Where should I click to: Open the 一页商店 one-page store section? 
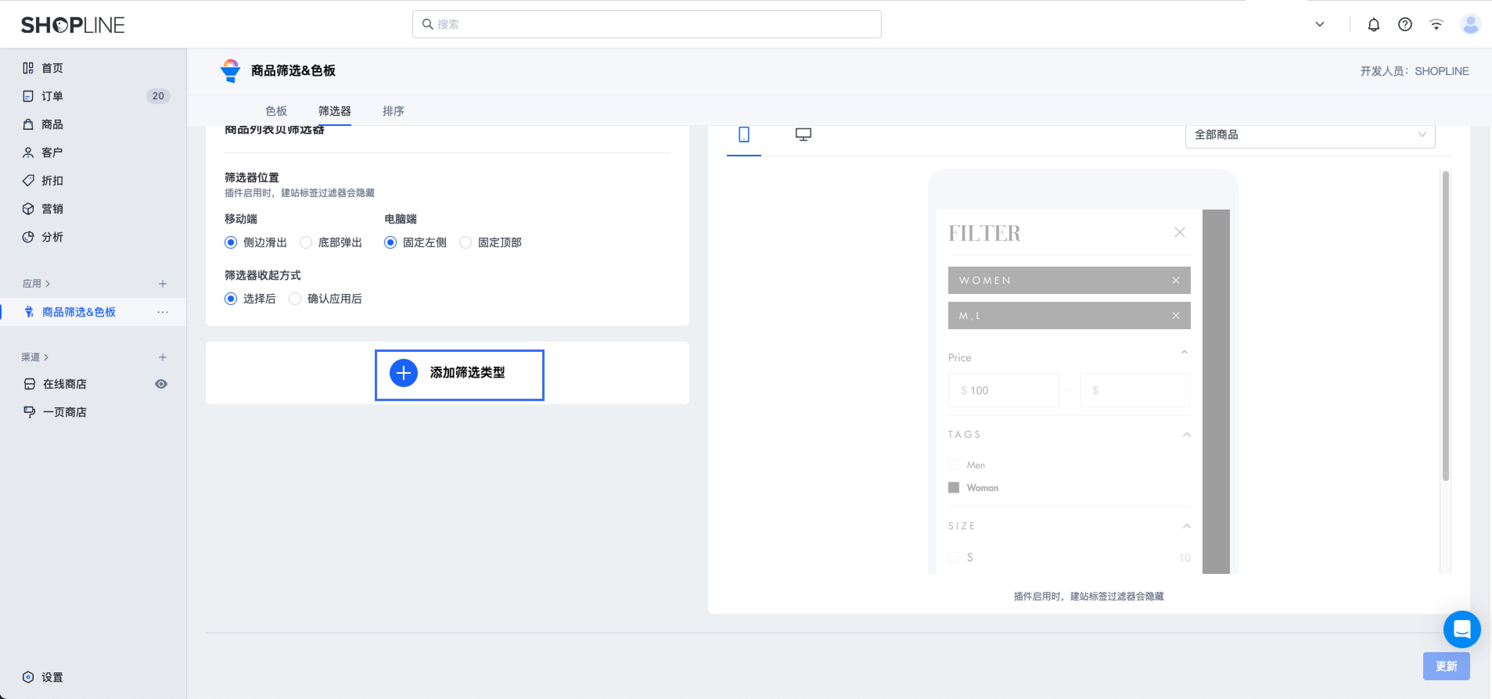pos(64,411)
